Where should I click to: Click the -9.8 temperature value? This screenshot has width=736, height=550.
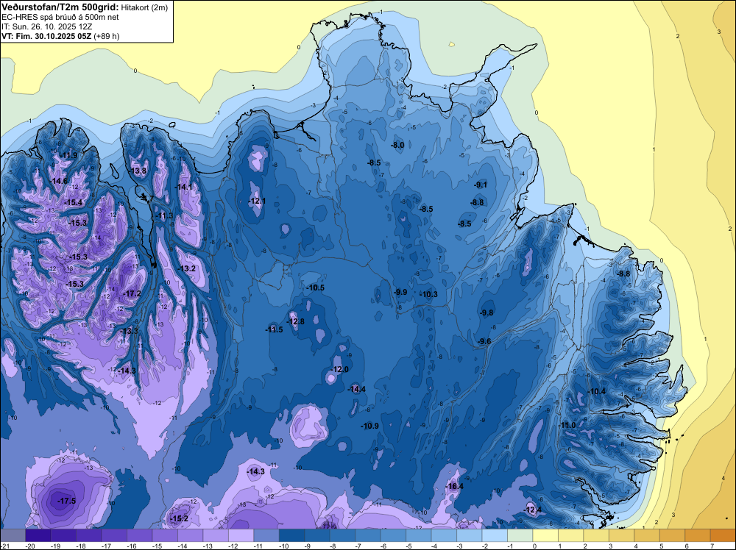486,312
